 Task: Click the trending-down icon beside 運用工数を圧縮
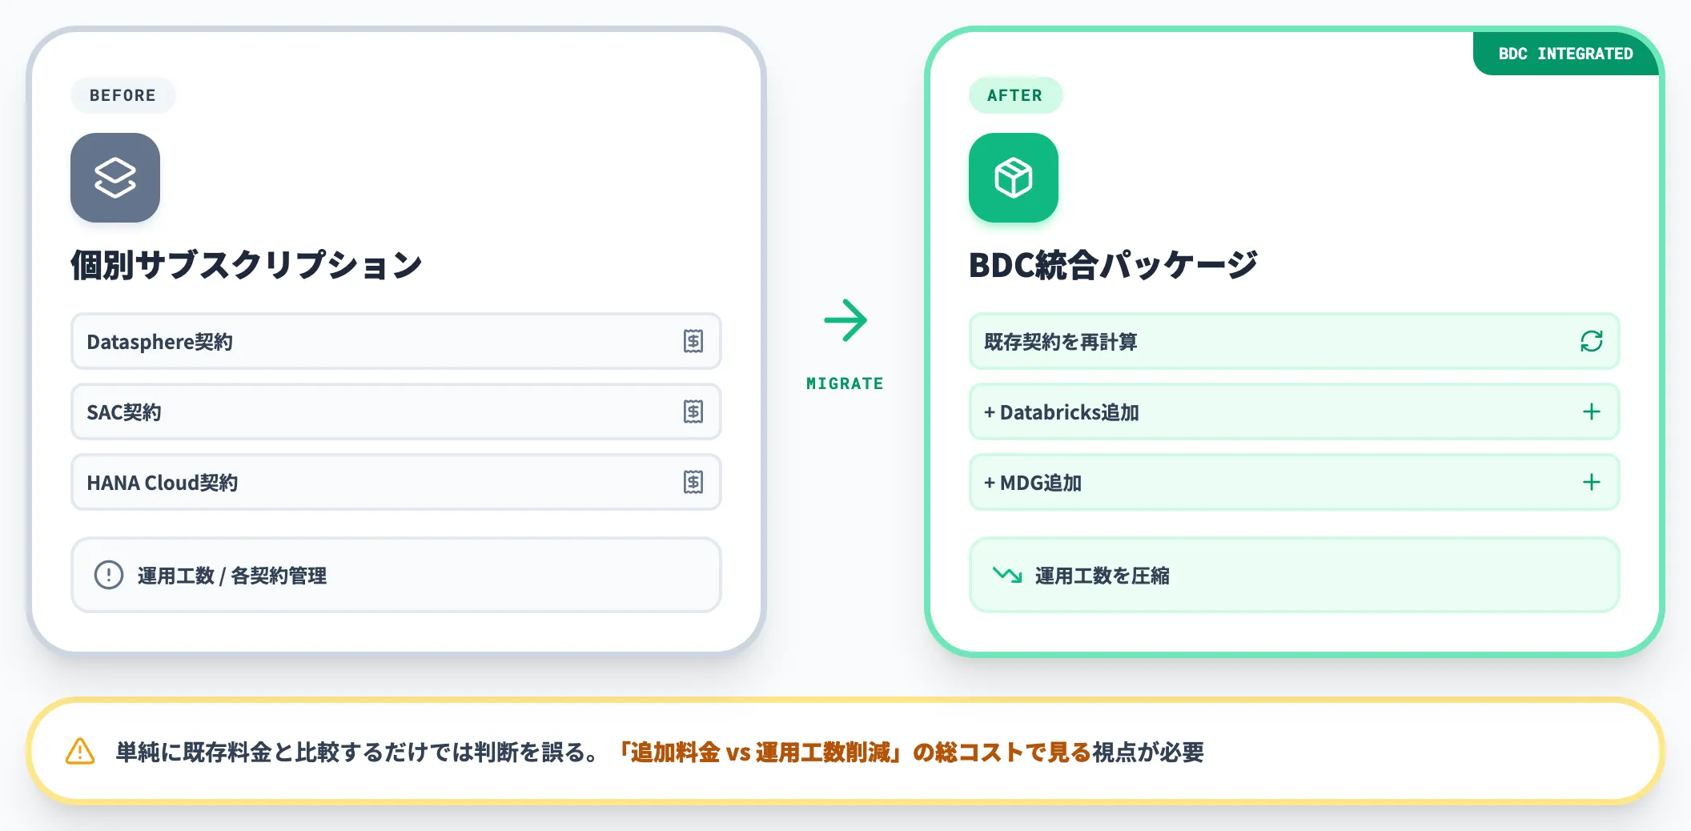[x=1007, y=575]
